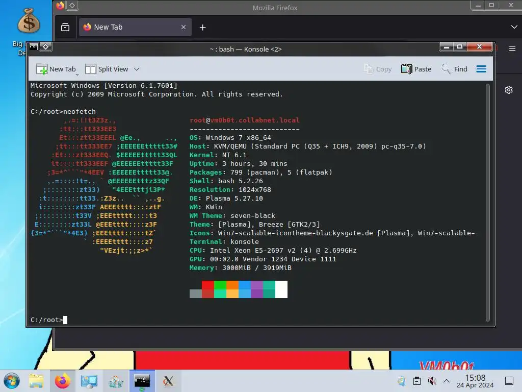The image size is (522, 392).
Task: Click the Split View toolbar button
Action: [107, 69]
